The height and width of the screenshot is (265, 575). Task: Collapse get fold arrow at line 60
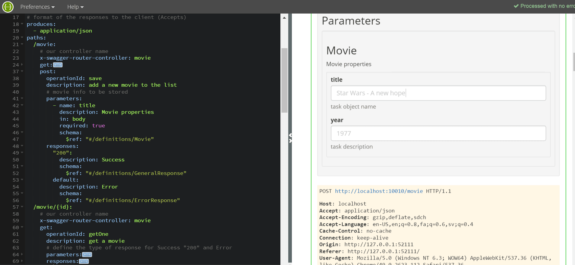22,227
